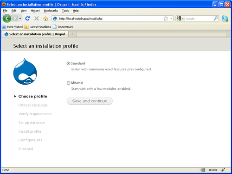Click the Save and continue button
Image resolution: width=232 pixels, height=174 pixels.
(x=90, y=101)
